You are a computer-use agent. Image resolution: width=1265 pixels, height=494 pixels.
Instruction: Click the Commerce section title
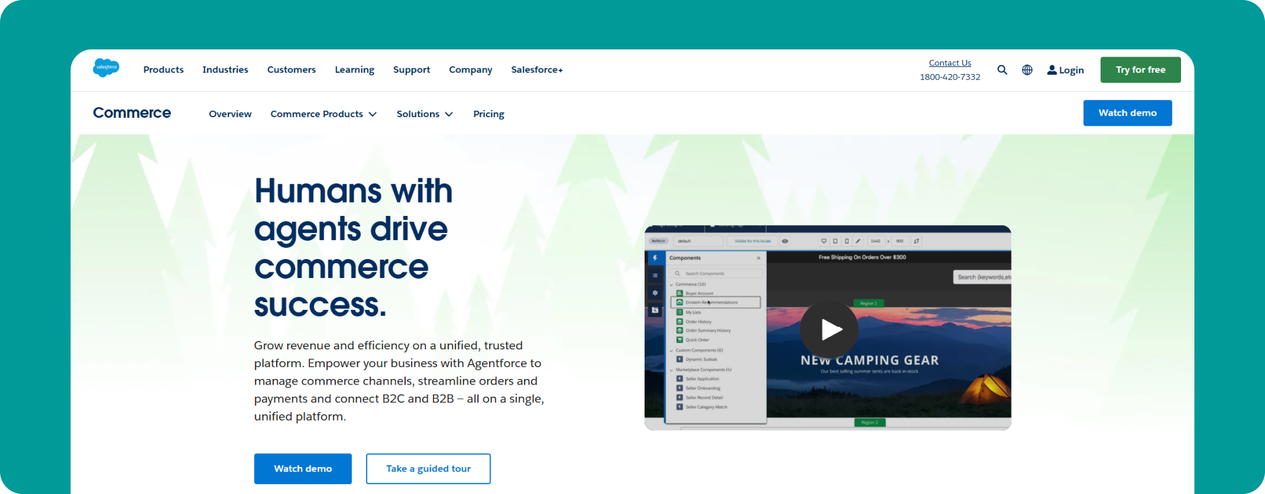(132, 113)
